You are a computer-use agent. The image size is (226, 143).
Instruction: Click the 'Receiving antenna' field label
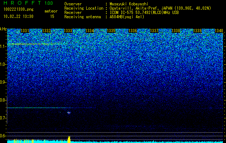tap(83, 17)
